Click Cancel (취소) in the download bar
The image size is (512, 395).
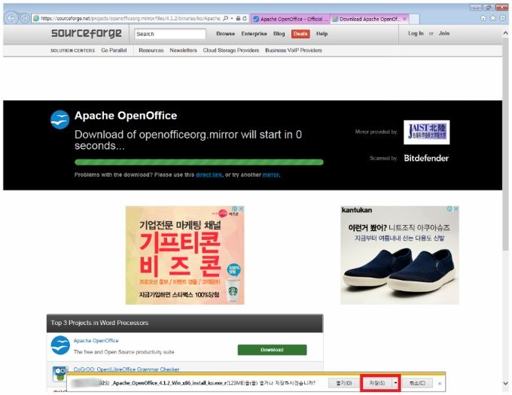click(x=417, y=383)
